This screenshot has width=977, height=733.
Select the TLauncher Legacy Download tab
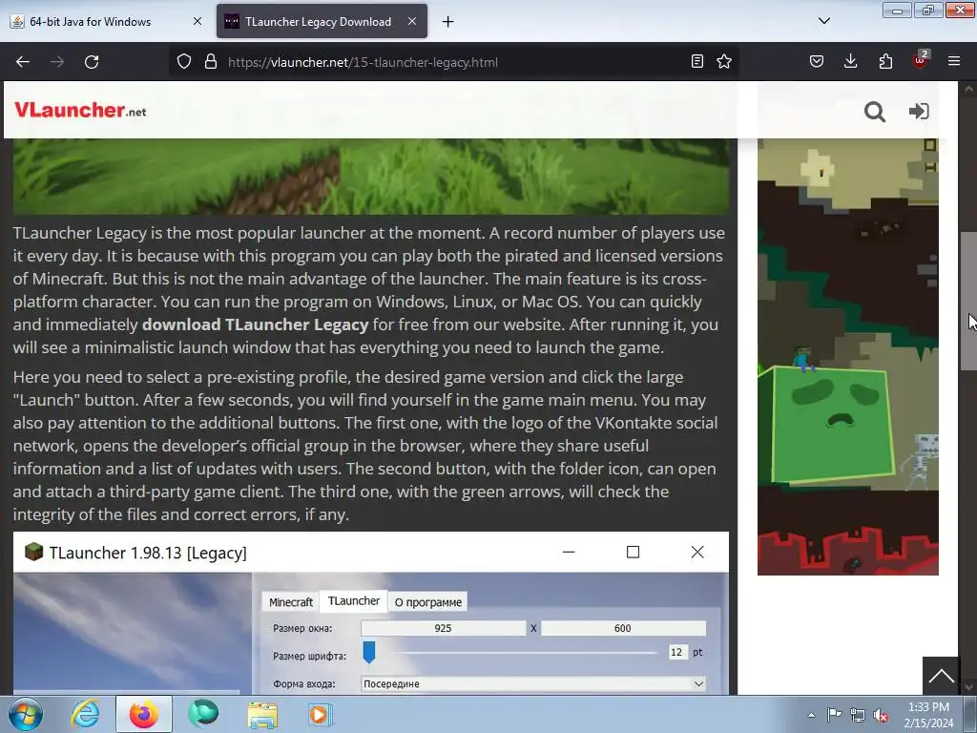(x=322, y=21)
